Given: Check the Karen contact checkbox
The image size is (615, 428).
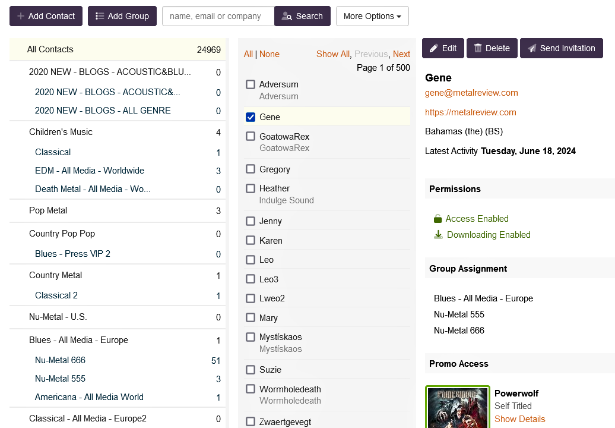Looking at the screenshot, I should [x=251, y=240].
